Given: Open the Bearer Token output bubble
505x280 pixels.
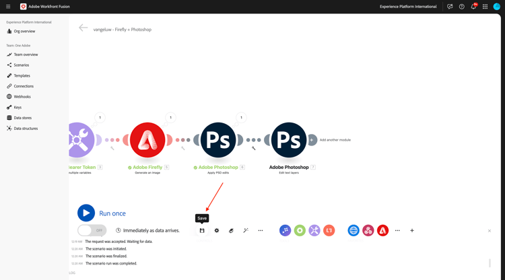Looking at the screenshot, I should [100, 118].
